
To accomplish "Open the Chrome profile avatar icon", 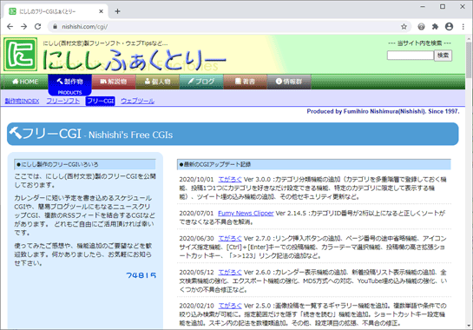I will click(450, 27).
